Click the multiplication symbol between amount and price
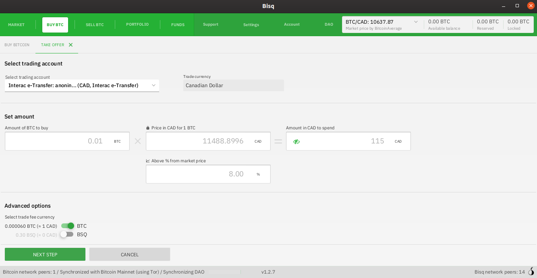The width and height of the screenshot is (537, 278). pyautogui.click(x=138, y=141)
